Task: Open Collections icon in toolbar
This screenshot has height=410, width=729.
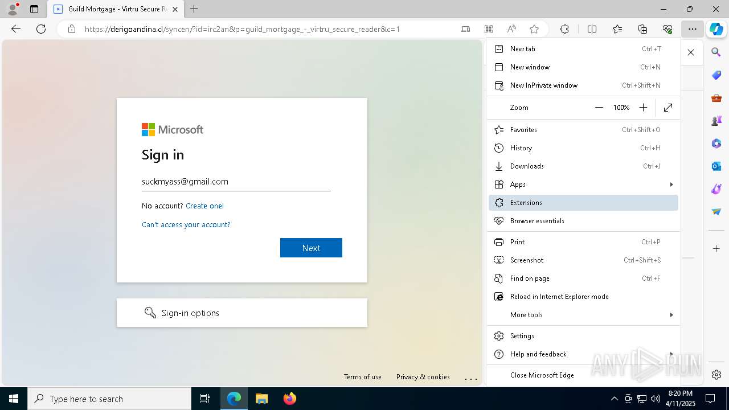Action: click(642, 29)
